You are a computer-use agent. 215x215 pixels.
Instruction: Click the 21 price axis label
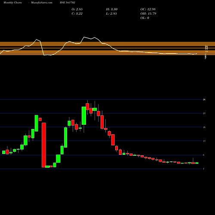click(204, 114)
